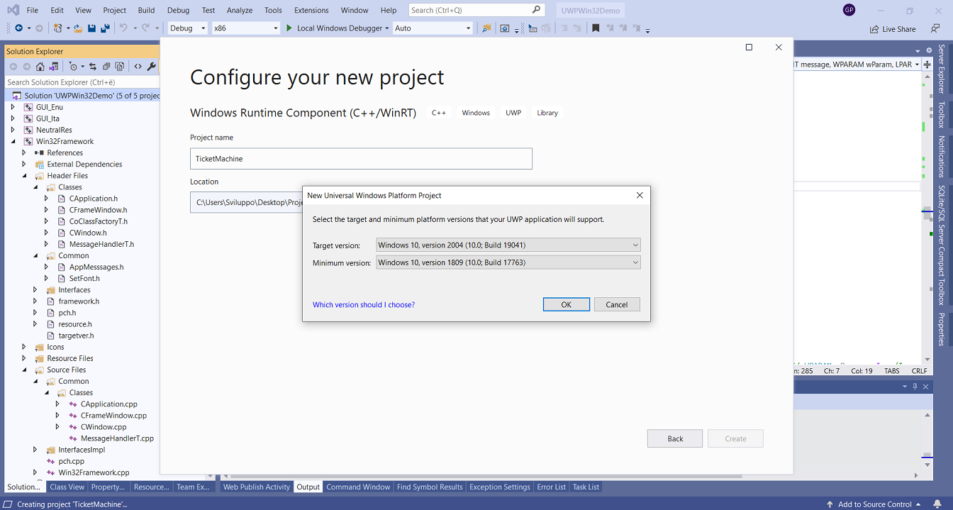The width and height of the screenshot is (953, 510).
Task: Click the Project name input field
Action: pos(361,159)
